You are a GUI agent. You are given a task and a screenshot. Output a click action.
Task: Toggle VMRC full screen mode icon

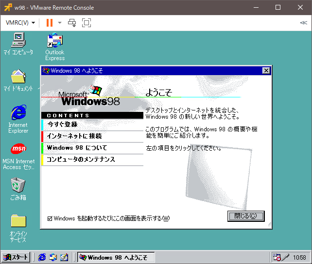point(87,23)
